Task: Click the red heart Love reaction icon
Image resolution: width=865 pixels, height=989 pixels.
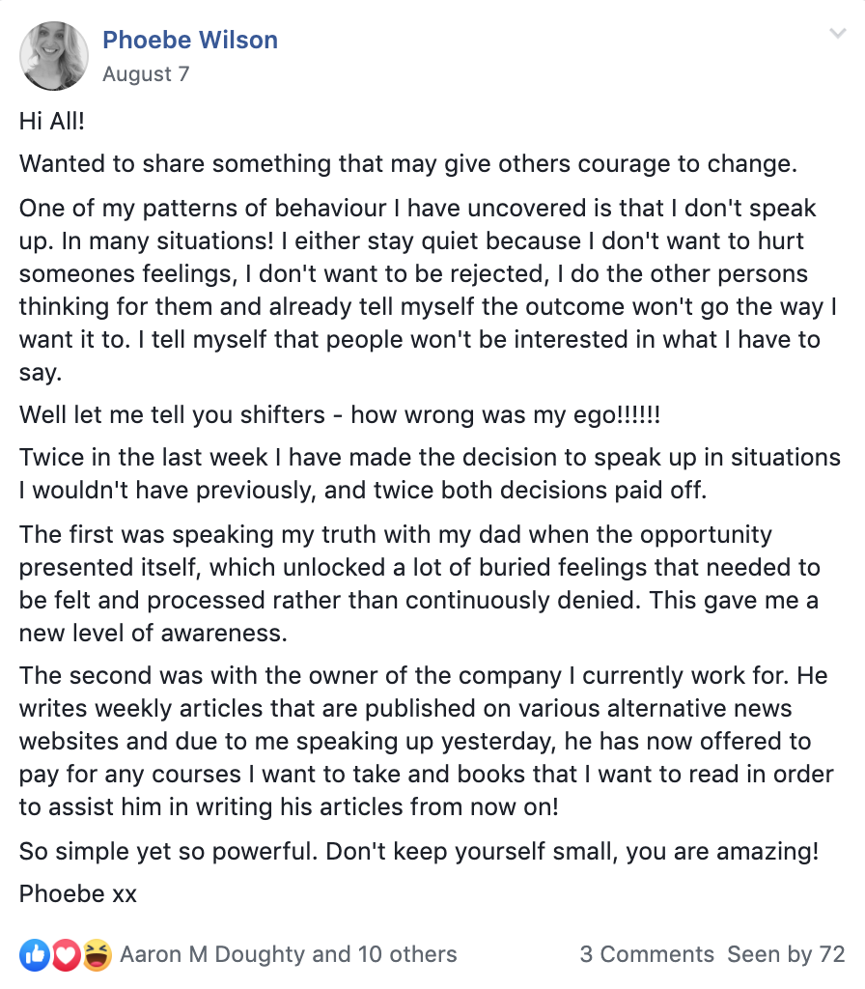Action: click(x=67, y=954)
